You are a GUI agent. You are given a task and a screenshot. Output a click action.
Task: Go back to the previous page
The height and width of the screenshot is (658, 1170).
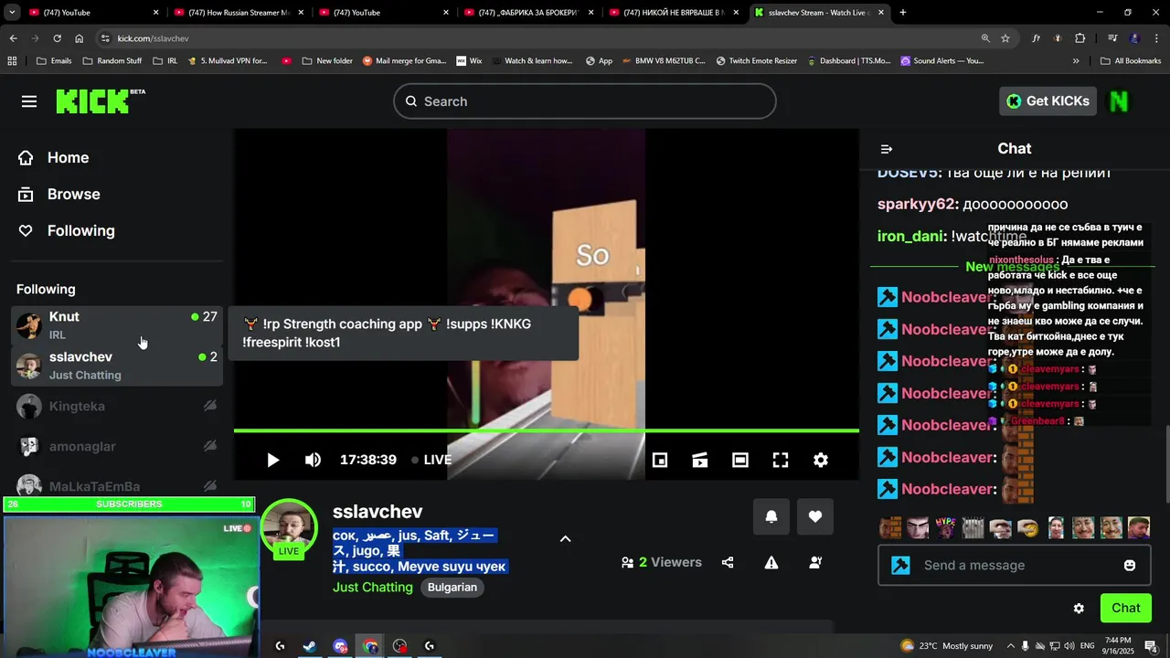(13, 38)
